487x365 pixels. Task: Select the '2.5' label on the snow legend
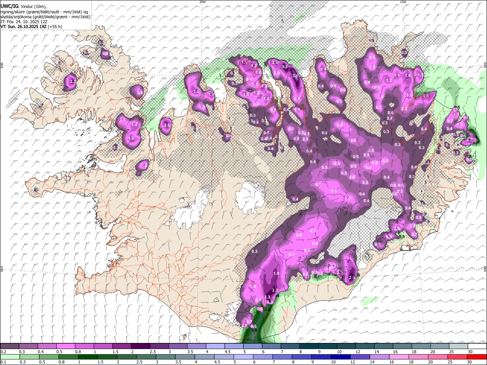pos(153,352)
